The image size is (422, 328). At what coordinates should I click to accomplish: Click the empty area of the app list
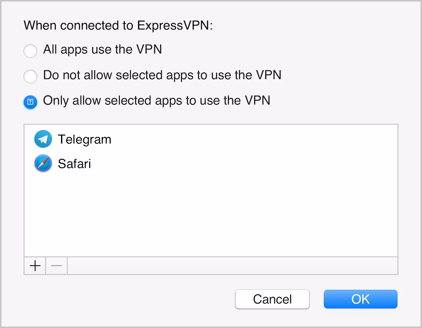click(x=211, y=215)
